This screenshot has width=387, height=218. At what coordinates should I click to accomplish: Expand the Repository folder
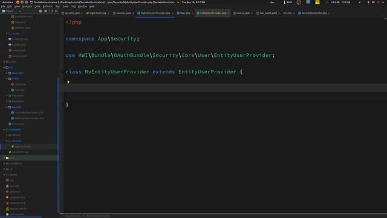tap(7, 101)
